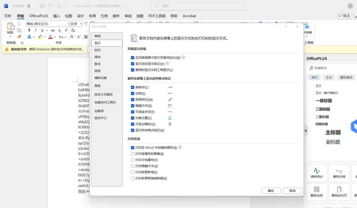Viewport: 357px width, 208px height.
Task: Click the Italic formatting icon
Action: point(36,30)
